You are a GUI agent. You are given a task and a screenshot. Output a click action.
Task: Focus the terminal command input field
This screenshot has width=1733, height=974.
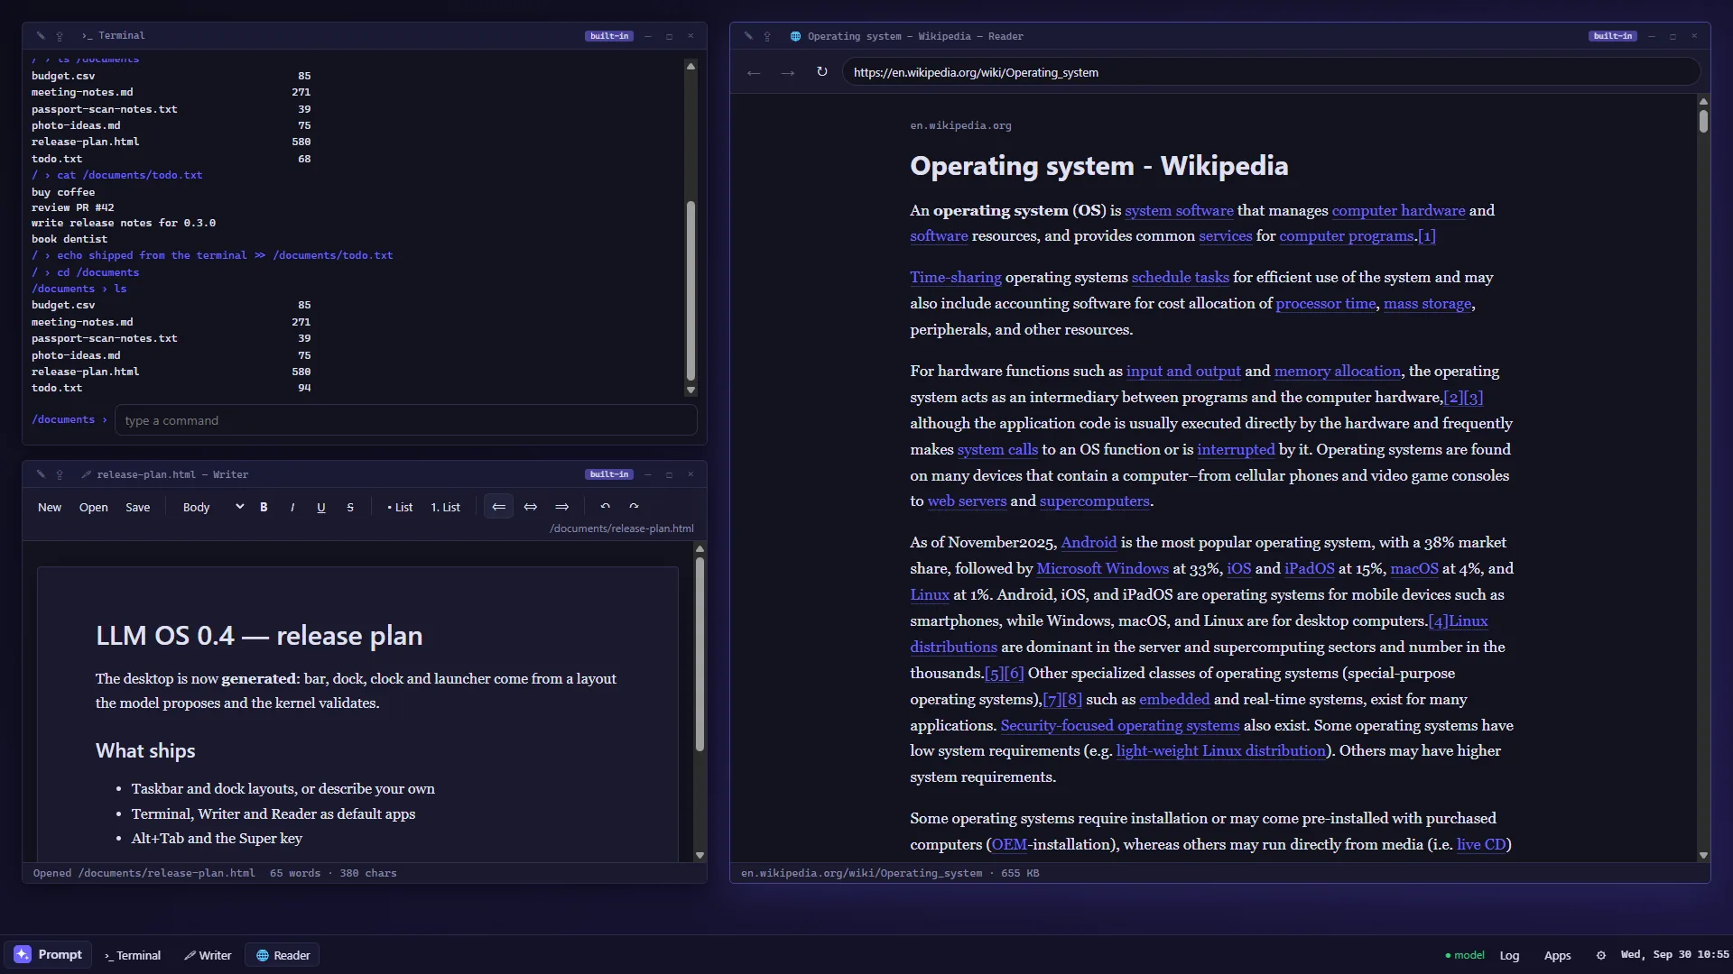point(405,420)
